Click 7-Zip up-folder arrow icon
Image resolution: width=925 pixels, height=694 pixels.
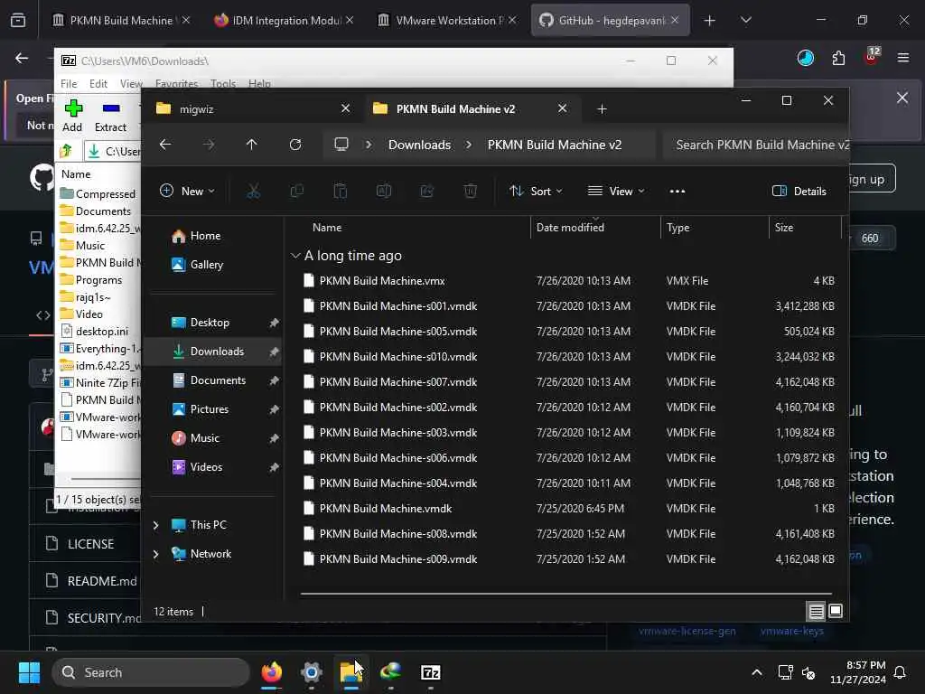[65, 151]
